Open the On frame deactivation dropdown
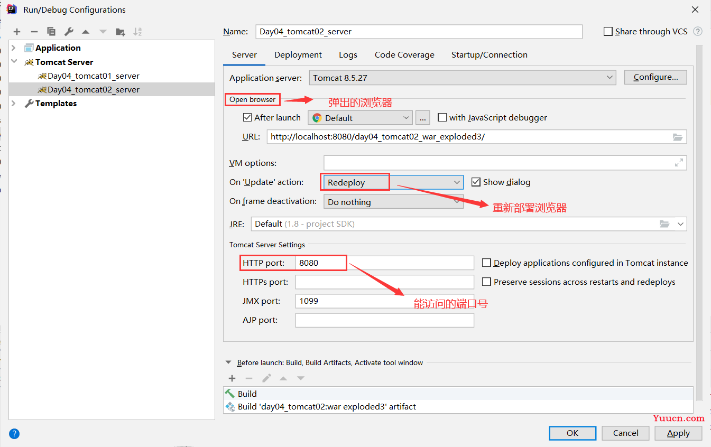Viewport: 711px width, 447px height. (x=393, y=202)
